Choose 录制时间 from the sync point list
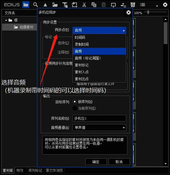The width and height of the screenshot is (170, 175). click(99, 44)
